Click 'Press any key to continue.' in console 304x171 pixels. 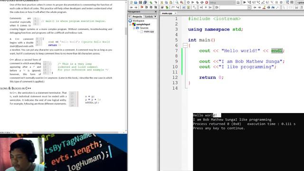(219, 128)
